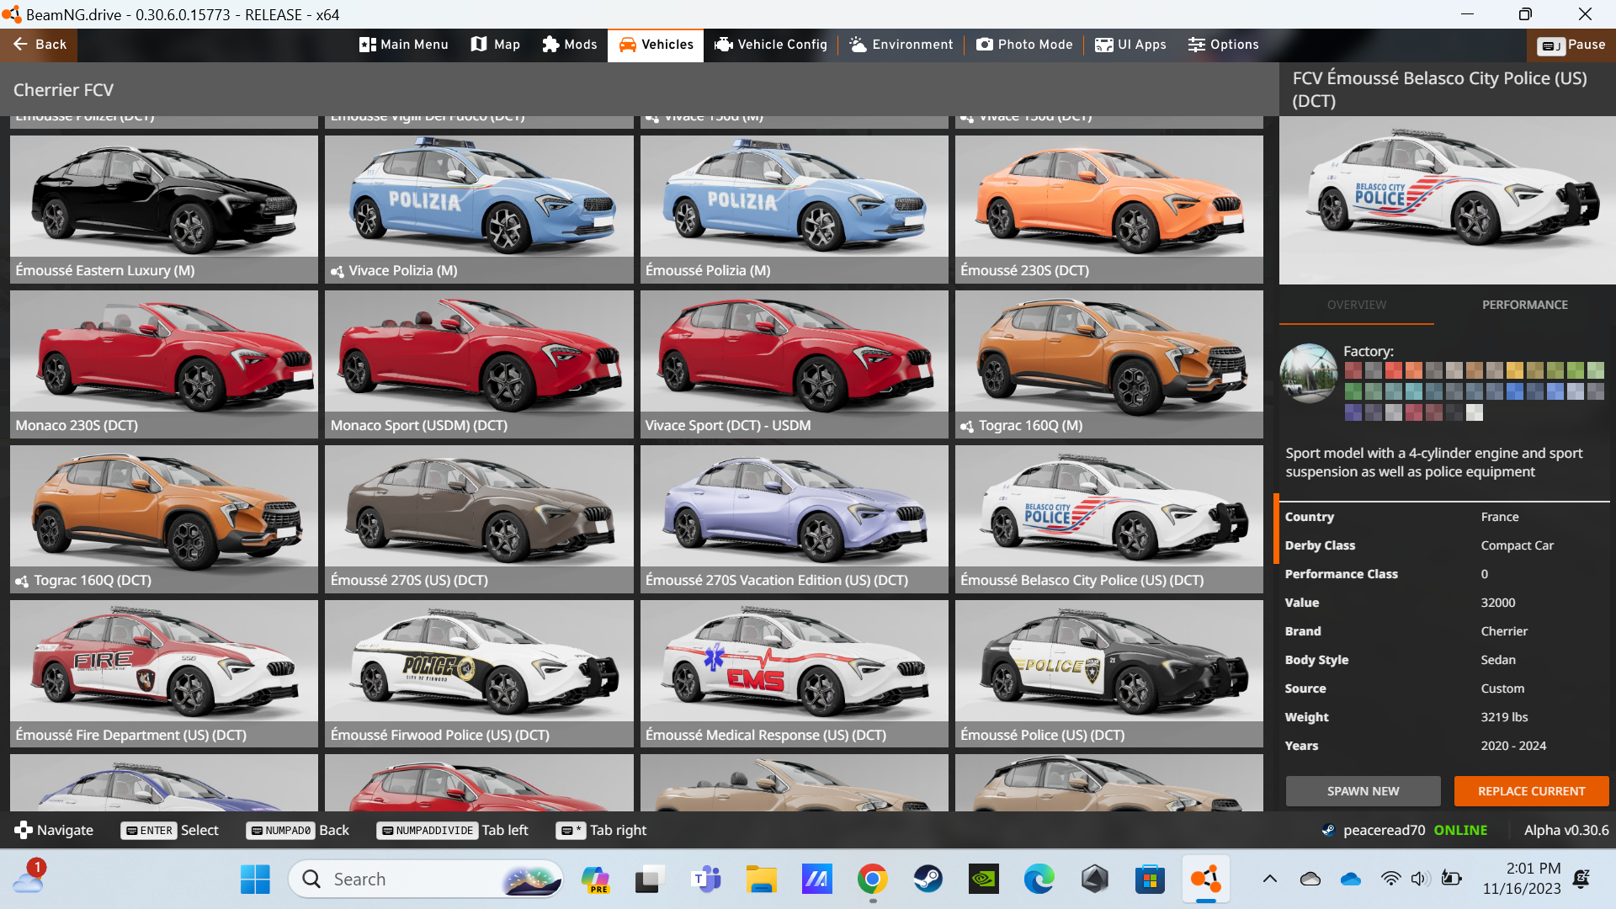1616x909 pixels.
Task: Click the taskbar Search box
Action: (426, 880)
